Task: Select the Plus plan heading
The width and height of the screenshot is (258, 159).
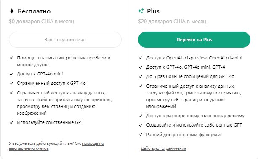Action: 153,11
